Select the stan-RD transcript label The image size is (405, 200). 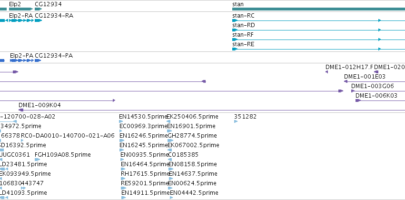pos(243,25)
